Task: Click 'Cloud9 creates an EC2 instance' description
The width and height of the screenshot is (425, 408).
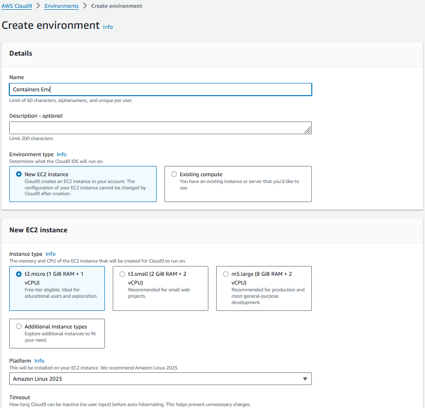Action: (85, 187)
